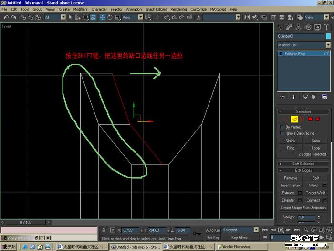Click Remove modifier trash icon
The width and height of the screenshot is (334, 251).
pos(313,97)
